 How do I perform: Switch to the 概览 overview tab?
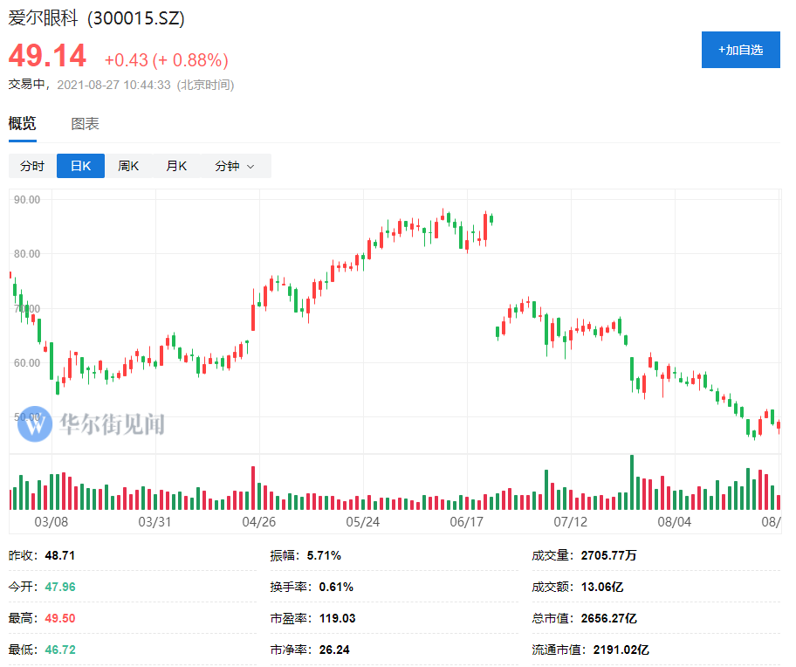tap(23, 123)
